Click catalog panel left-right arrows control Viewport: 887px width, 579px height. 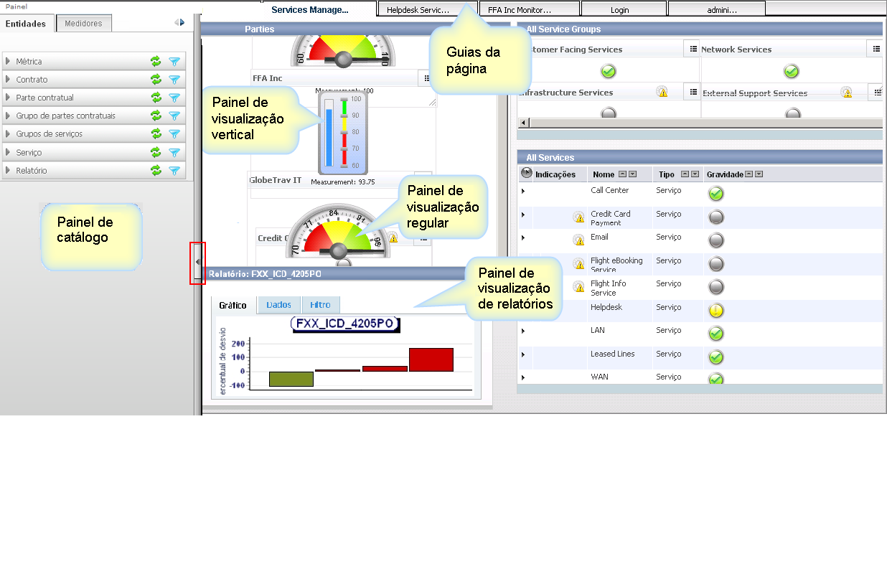click(x=179, y=23)
